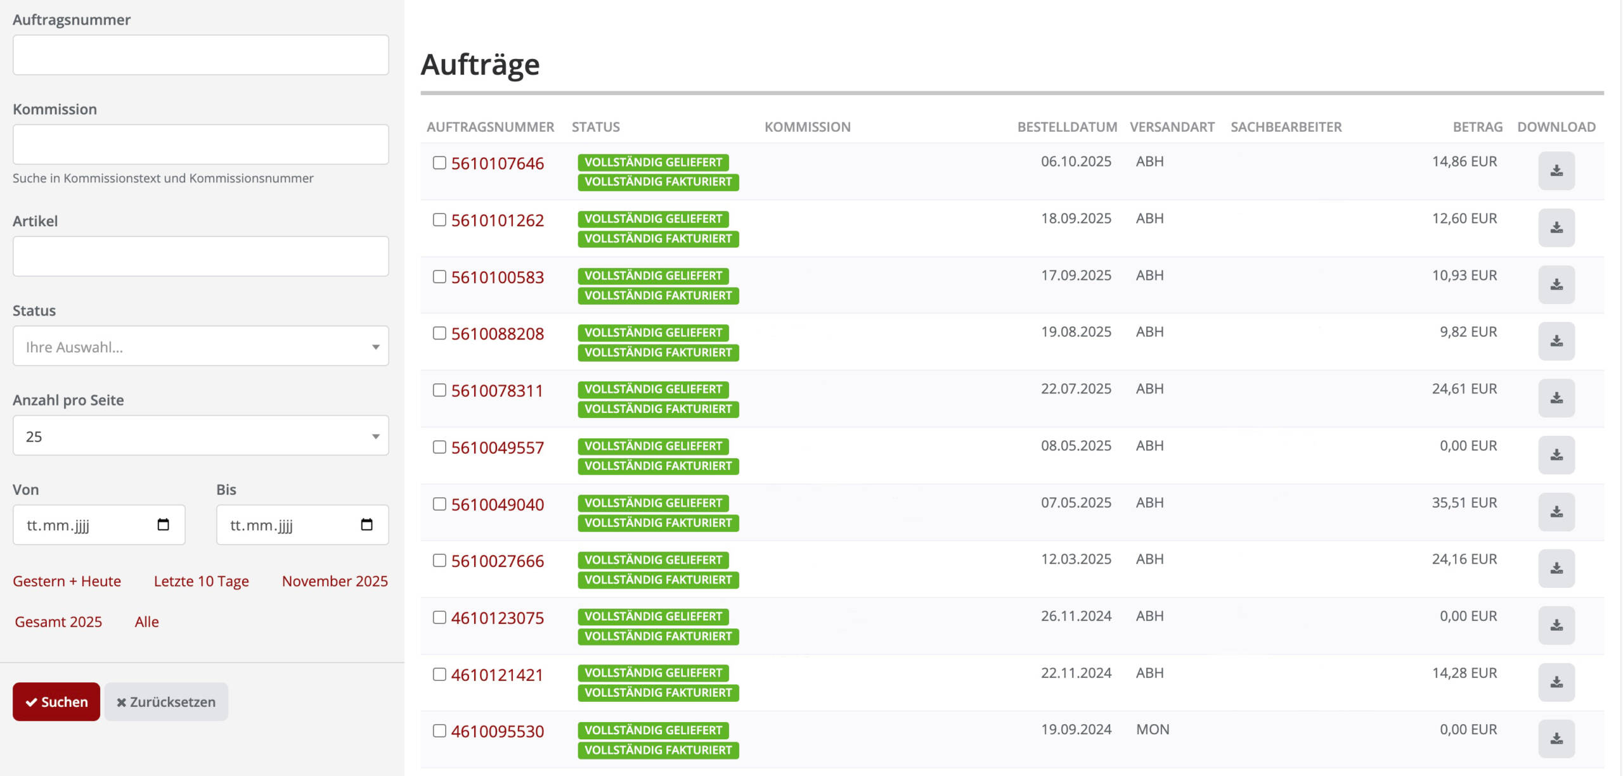1623x776 pixels.
Task: Tick the checkbox for order 5610088208
Action: tap(439, 333)
